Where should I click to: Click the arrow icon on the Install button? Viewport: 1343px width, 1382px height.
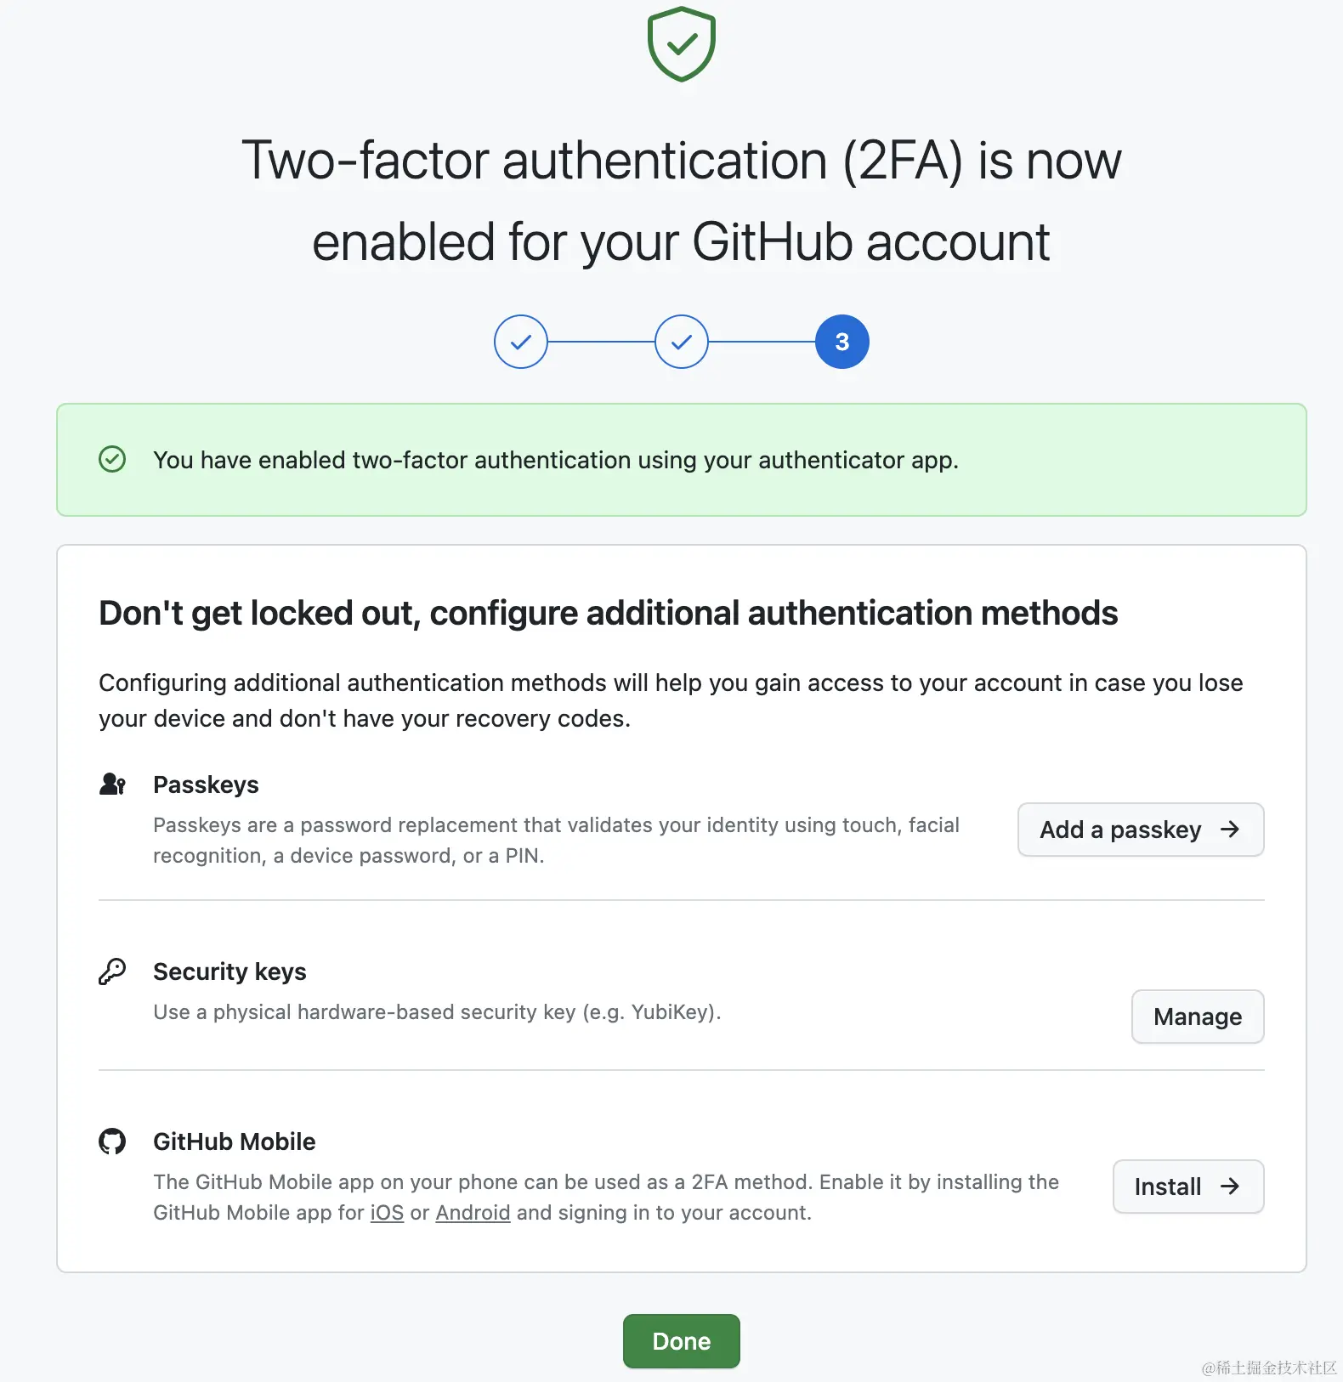tap(1230, 1187)
